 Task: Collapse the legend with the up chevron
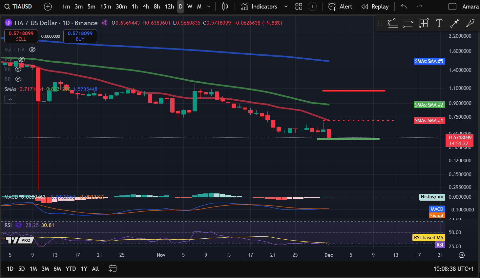click(10, 99)
